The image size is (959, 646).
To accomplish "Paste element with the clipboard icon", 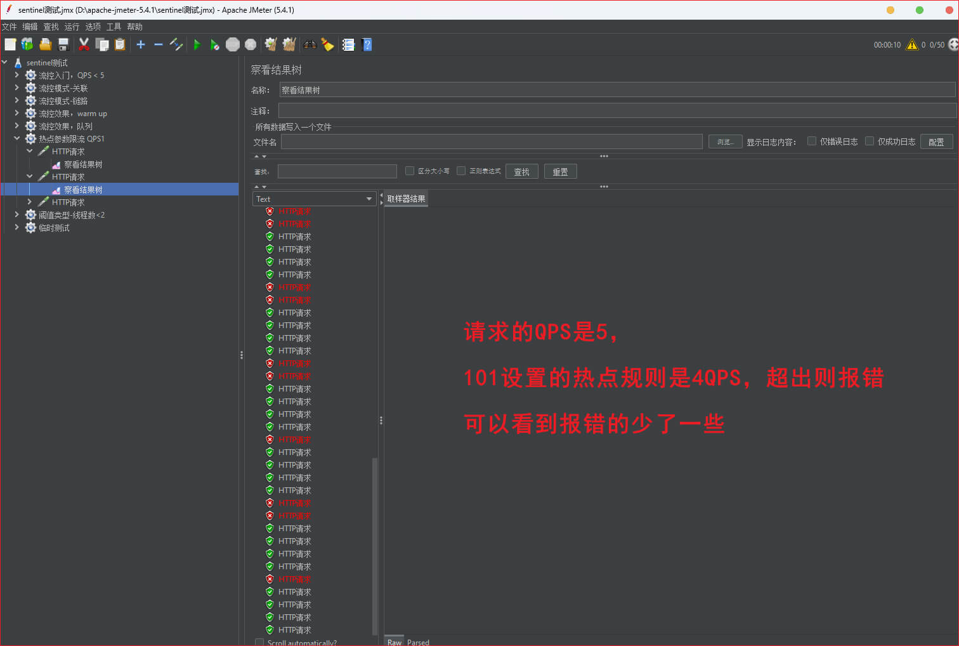I will [x=119, y=44].
